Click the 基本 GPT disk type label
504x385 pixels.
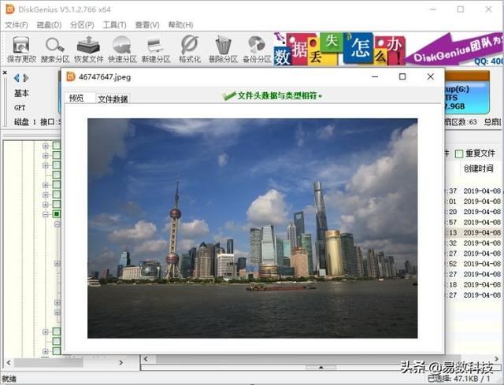[21, 100]
